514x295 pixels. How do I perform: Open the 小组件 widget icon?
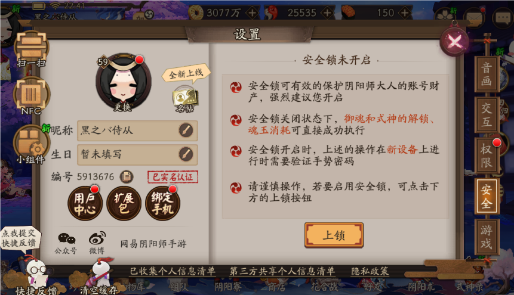click(x=31, y=144)
